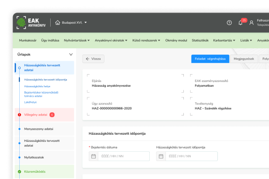Select the Vőlegény adatai step
Image resolution: width=269 pixels, height=179 pixels.
click(x=44, y=115)
